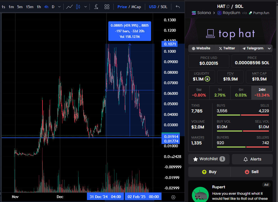Toggle chart to MCap view
278x202 pixels.
(136, 7)
